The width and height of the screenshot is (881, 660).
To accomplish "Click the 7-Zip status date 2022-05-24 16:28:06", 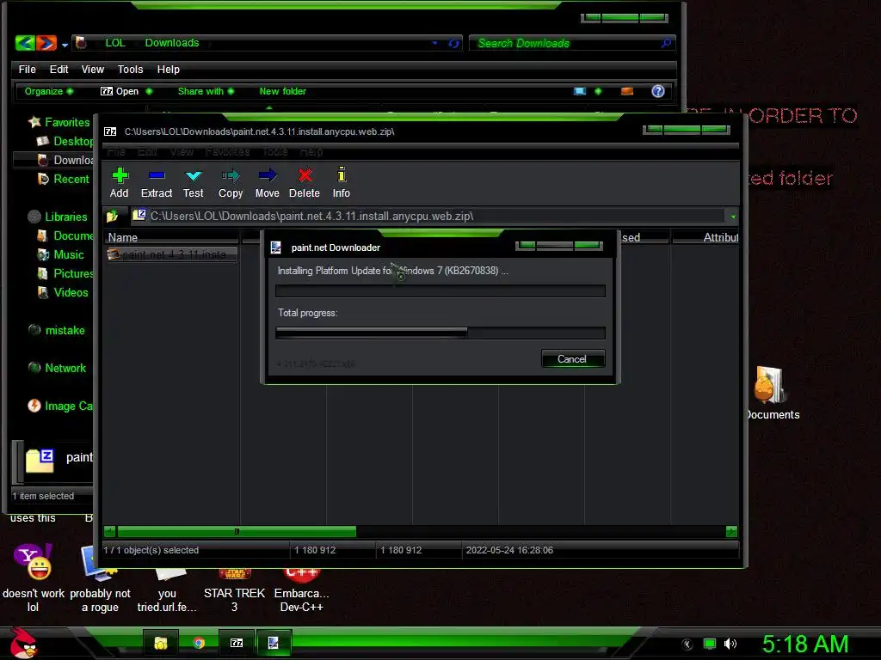I will click(x=509, y=550).
